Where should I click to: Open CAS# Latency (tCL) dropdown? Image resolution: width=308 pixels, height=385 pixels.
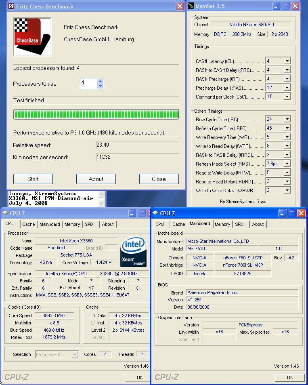pyautogui.click(x=287, y=61)
